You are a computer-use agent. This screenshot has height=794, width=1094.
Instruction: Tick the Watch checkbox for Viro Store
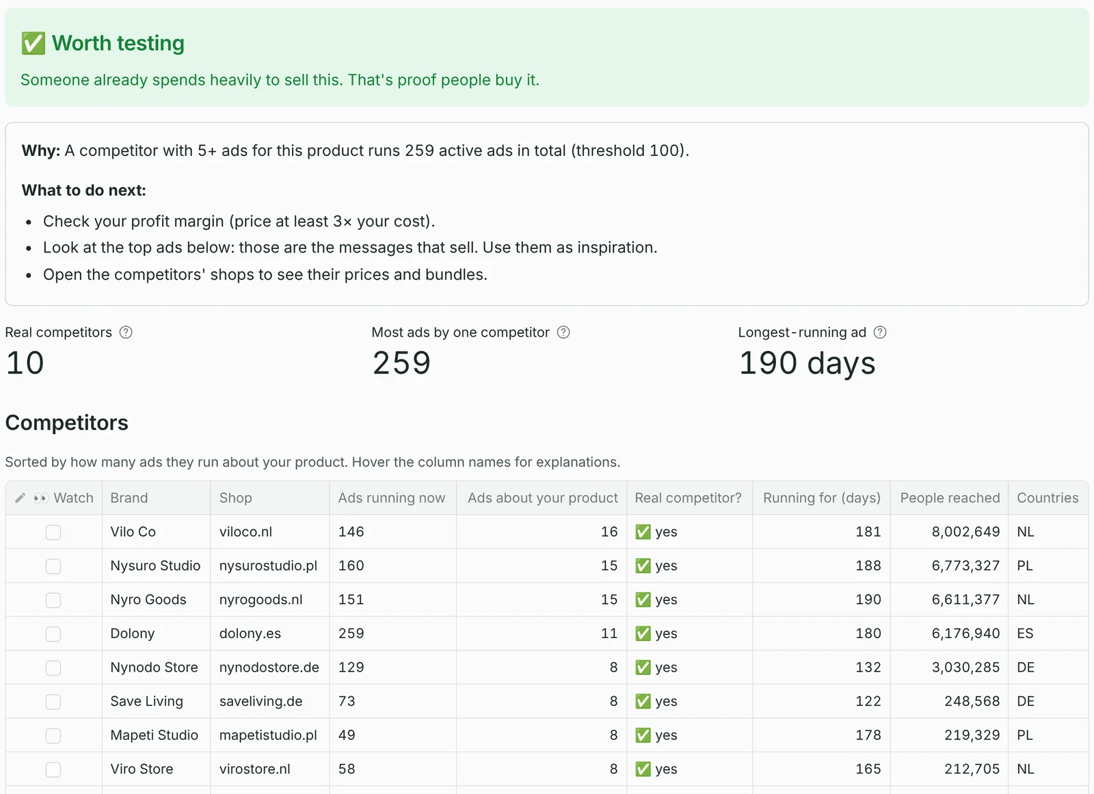click(x=53, y=769)
